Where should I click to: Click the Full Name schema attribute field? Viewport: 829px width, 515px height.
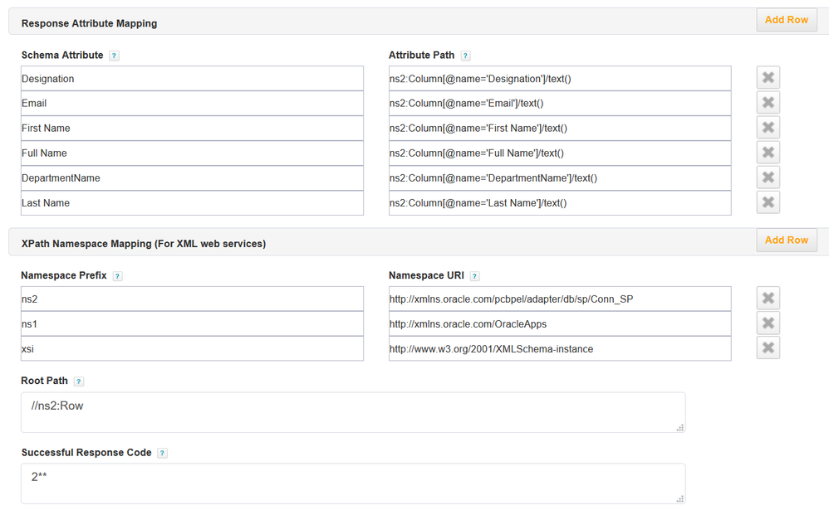pos(192,153)
